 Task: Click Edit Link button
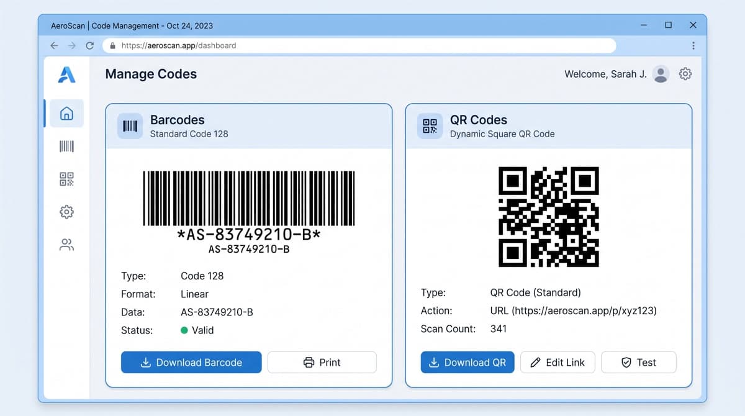click(x=558, y=363)
